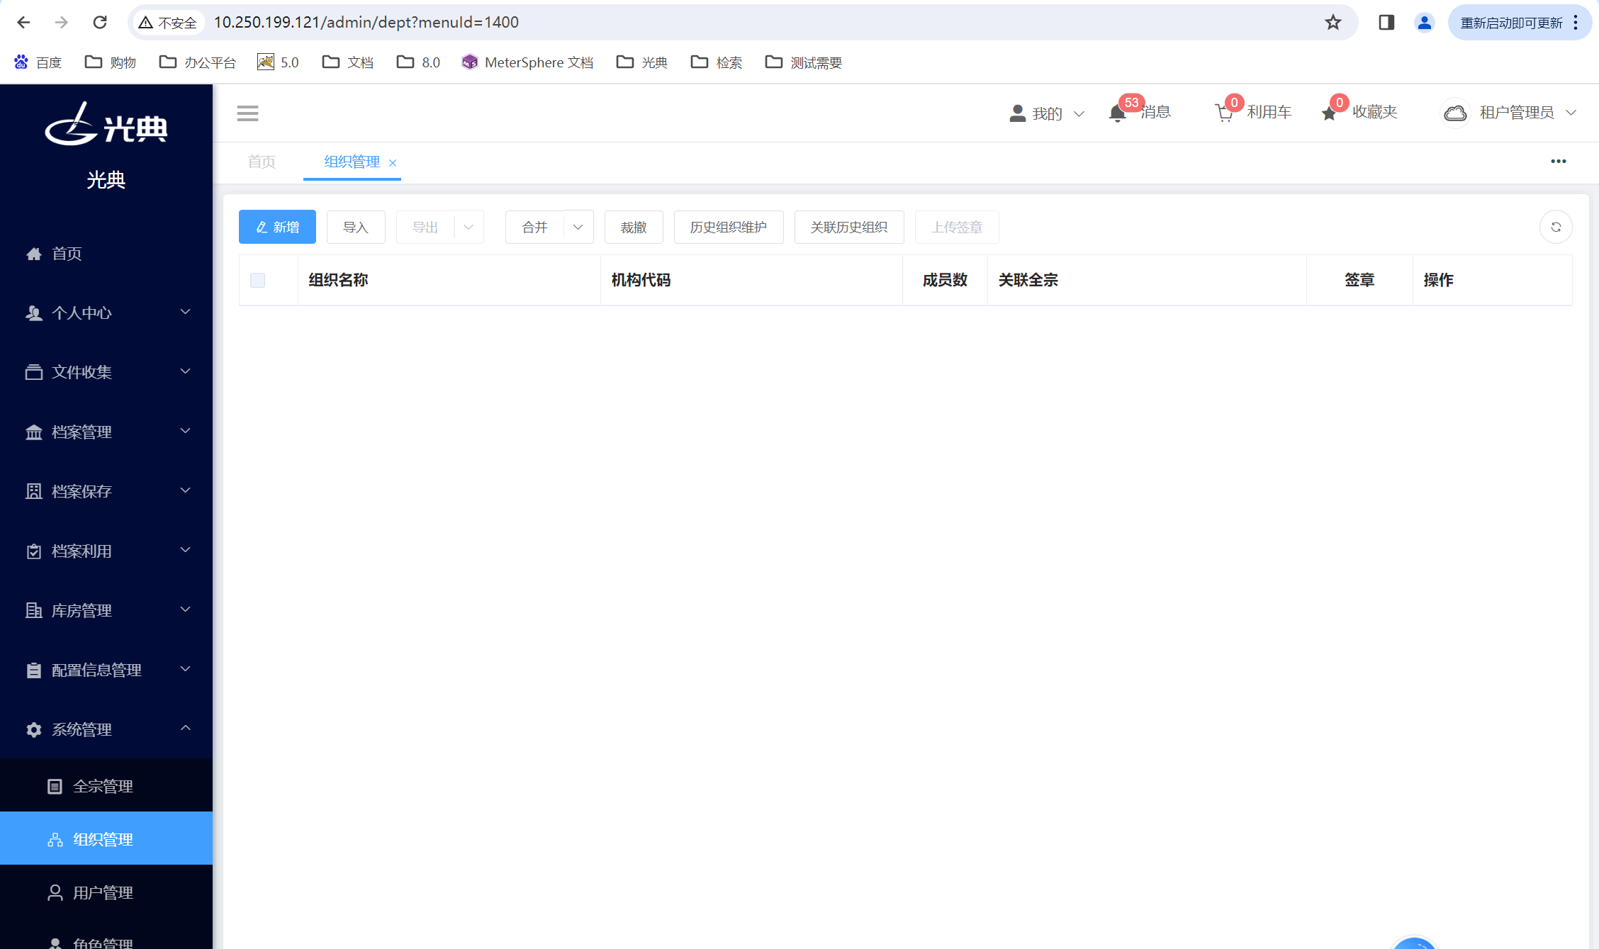Image resolution: width=1599 pixels, height=949 pixels.
Task: Click the browser address bar URL
Action: tap(366, 23)
